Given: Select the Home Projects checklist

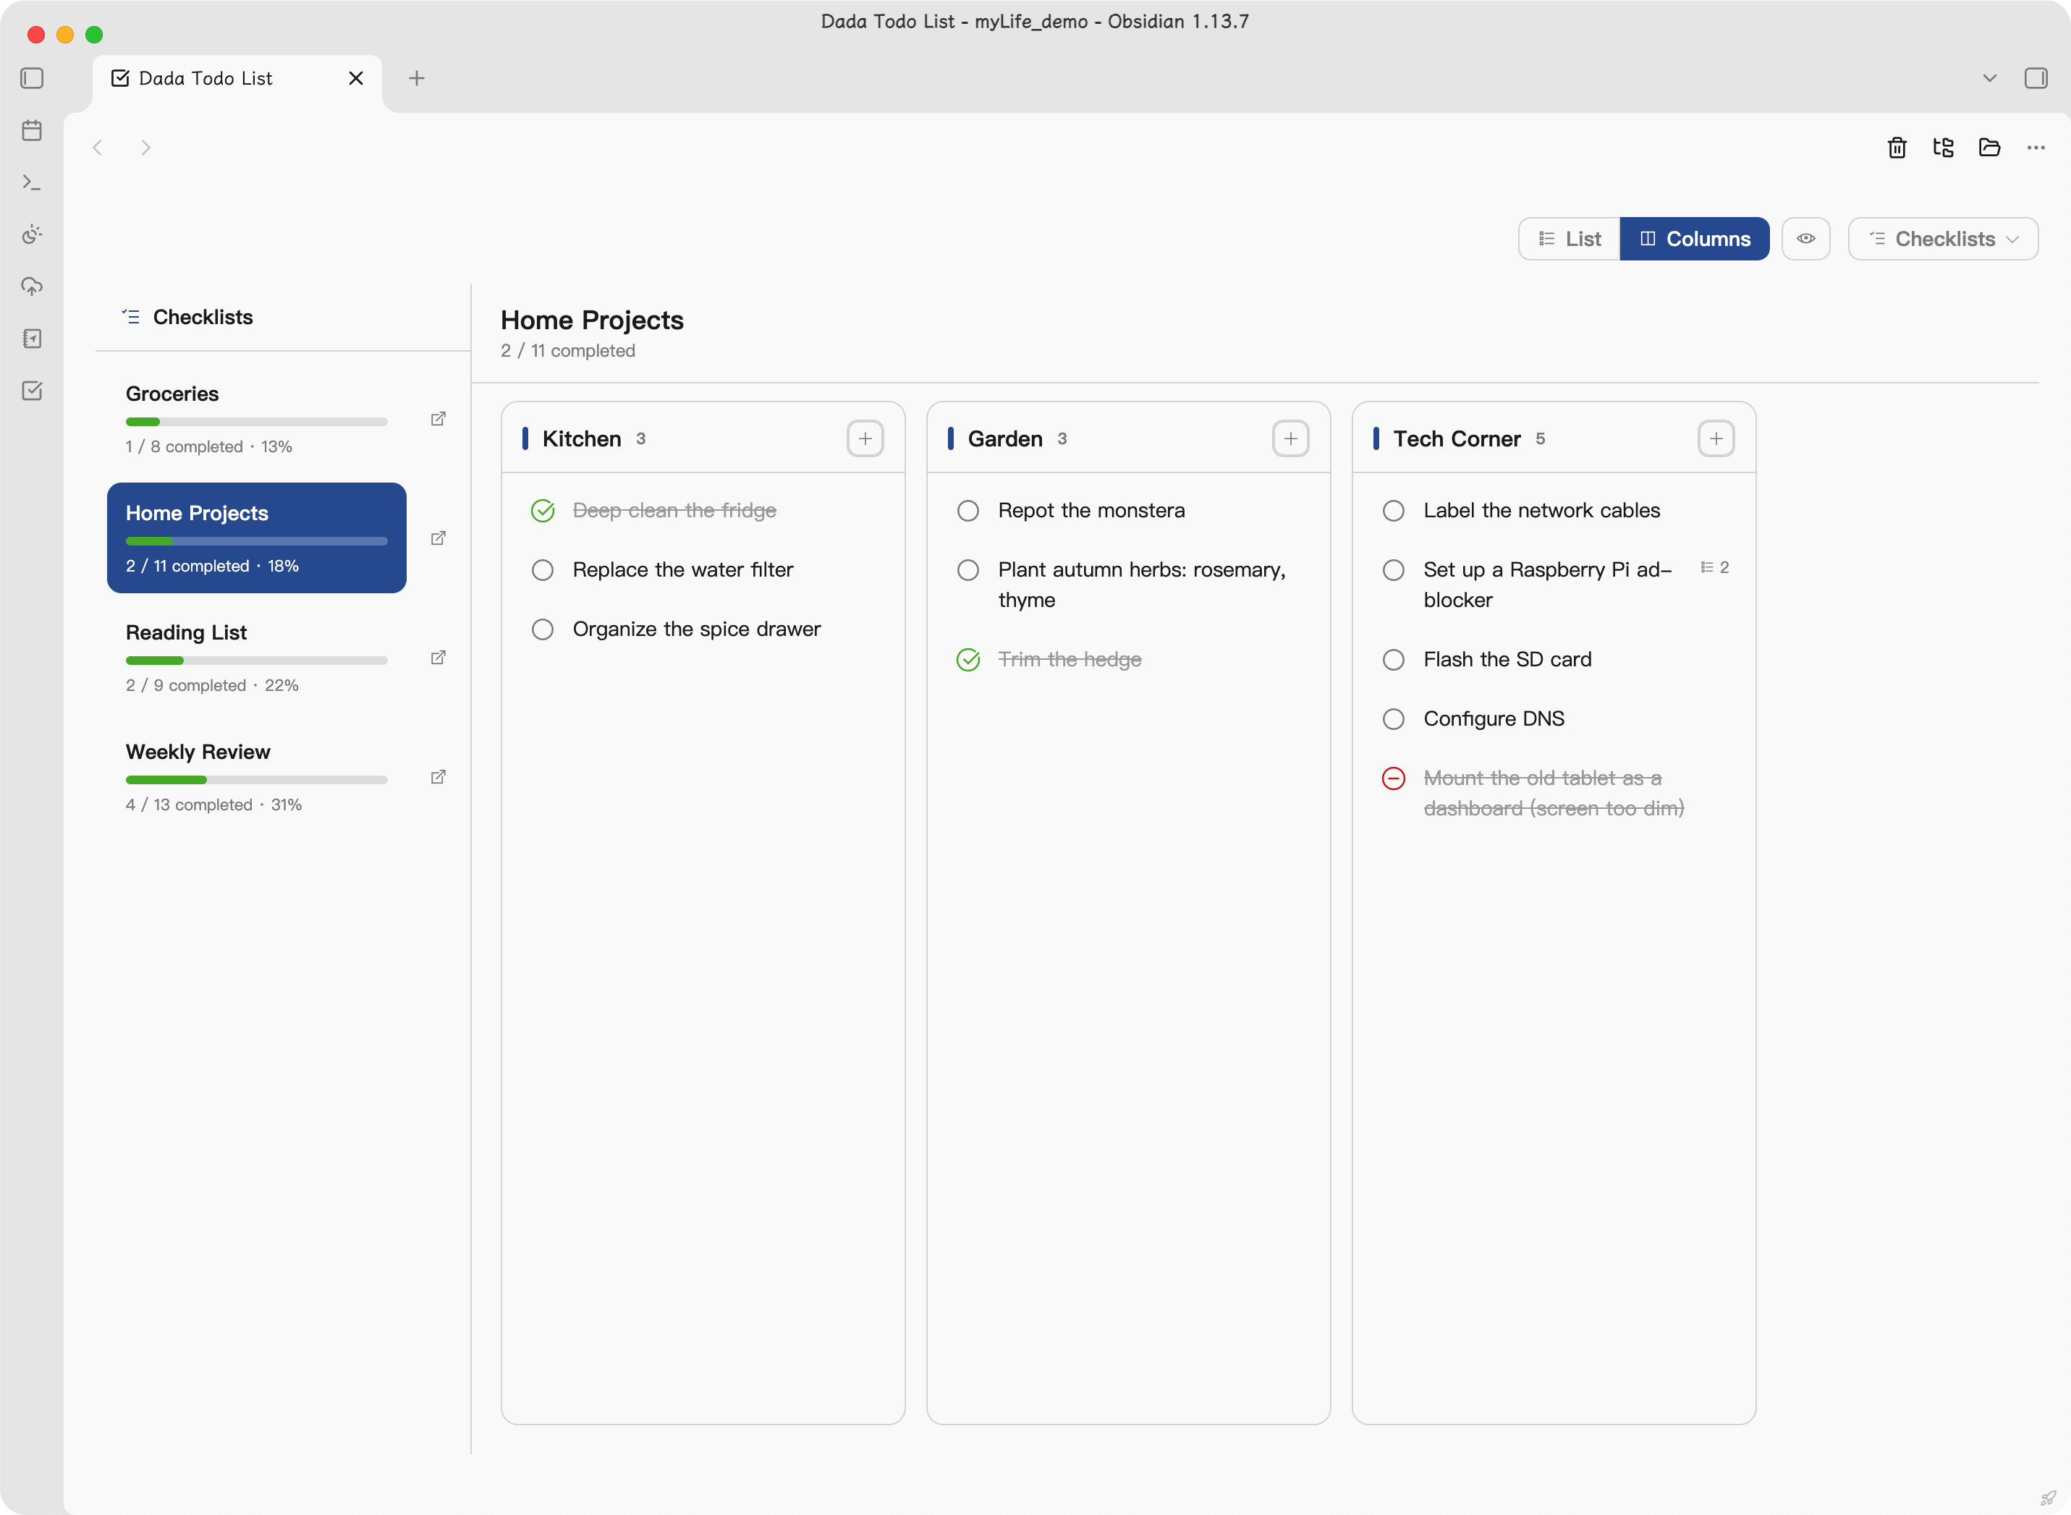Looking at the screenshot, I should click(257, 538).
